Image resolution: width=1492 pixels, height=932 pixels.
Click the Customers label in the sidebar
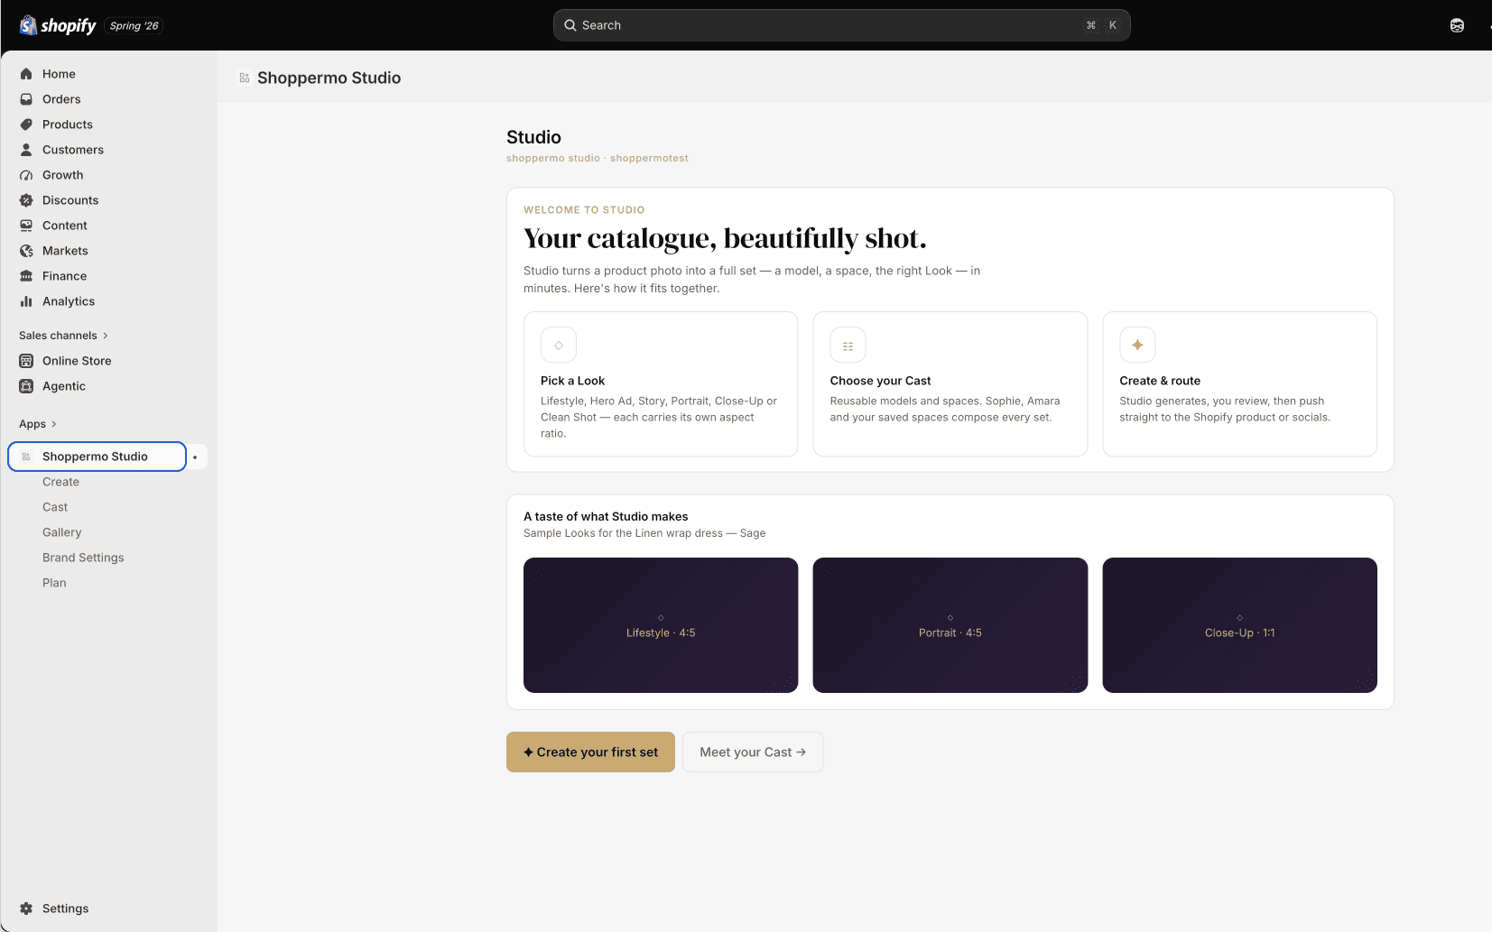pos(73,150)
